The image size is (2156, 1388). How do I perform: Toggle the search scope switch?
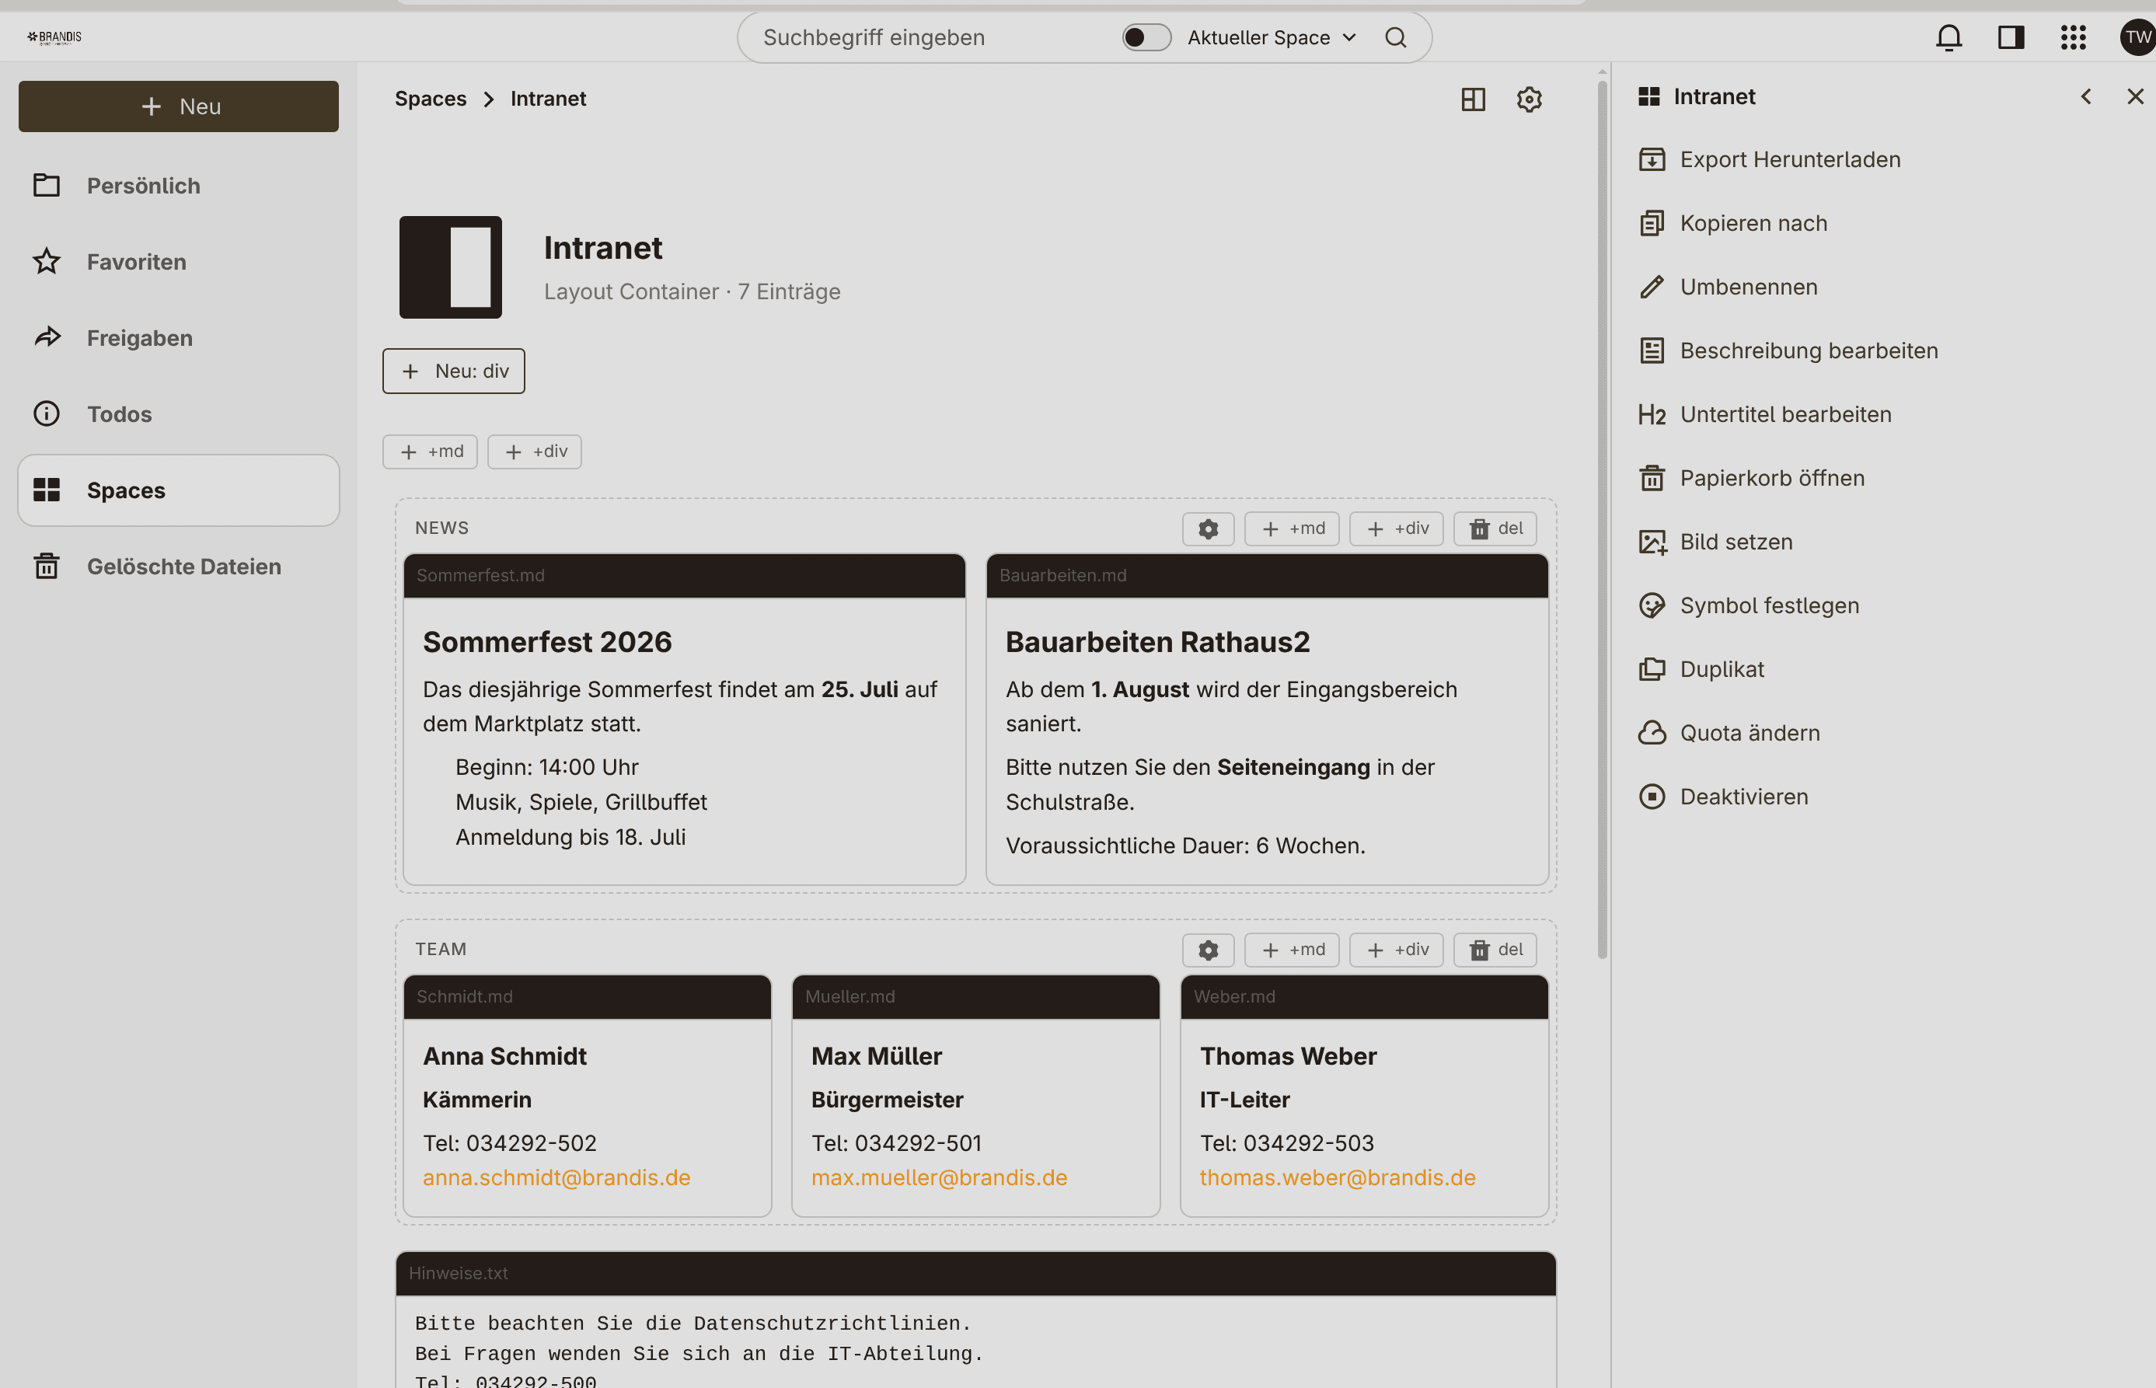pyautogui.click(x=1146, y=37)
